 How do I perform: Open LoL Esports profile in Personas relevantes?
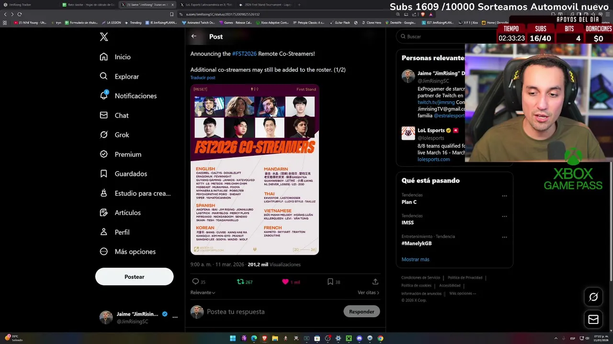pos(431,130)
